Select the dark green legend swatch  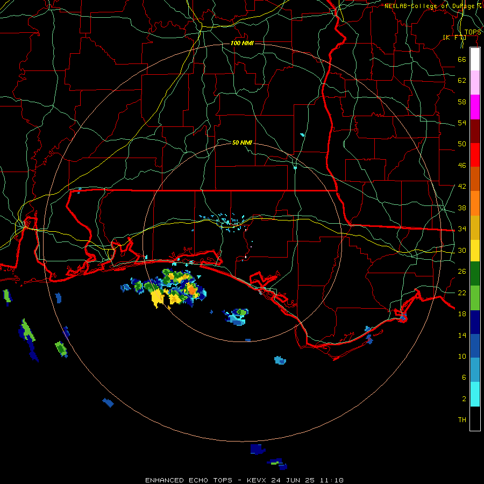(x=475, y=274)
